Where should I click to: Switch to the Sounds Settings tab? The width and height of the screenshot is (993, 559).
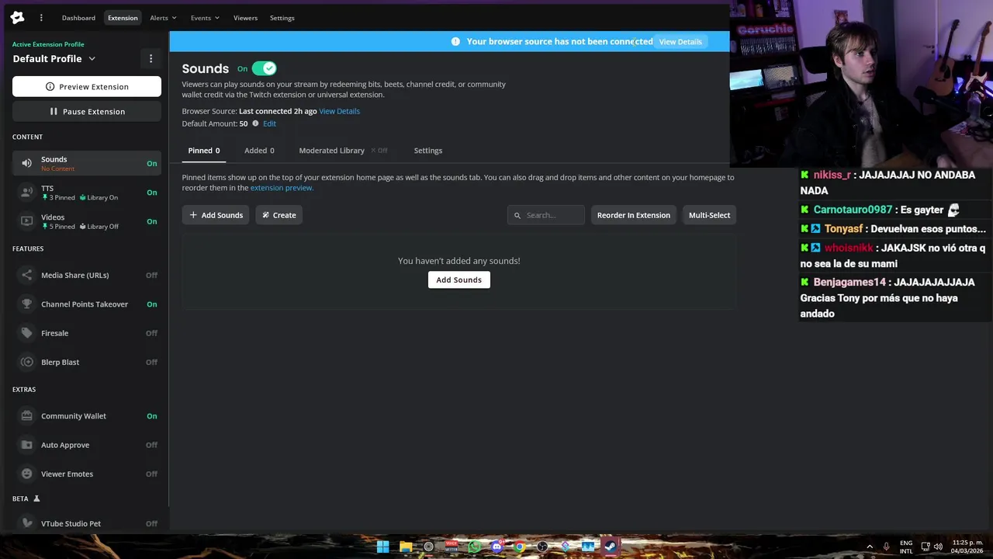pos(428,151)
